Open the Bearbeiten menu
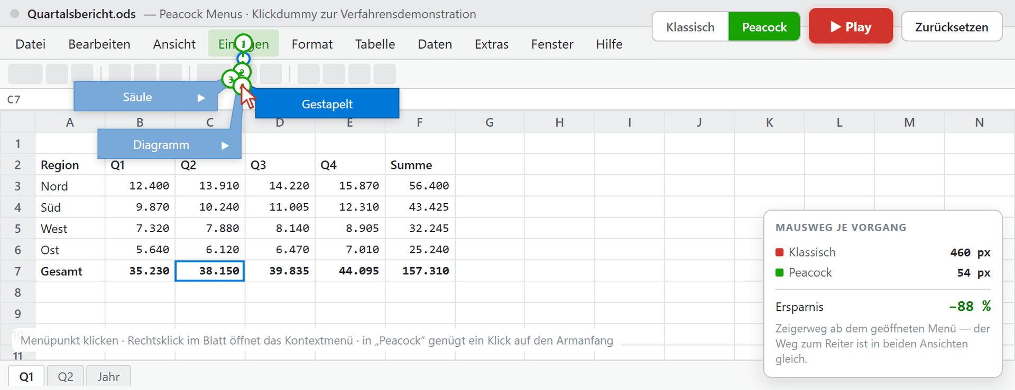This screenshot has height=390, width=1015. pos(99,44)
